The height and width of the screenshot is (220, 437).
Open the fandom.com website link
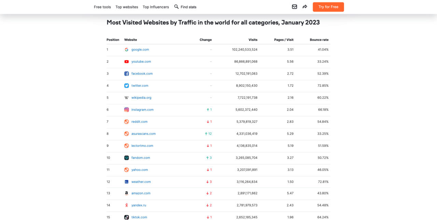141,158
